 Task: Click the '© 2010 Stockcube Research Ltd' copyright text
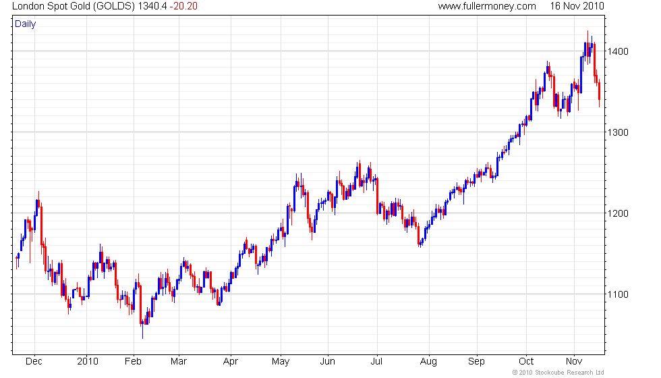tap(558, 373)
